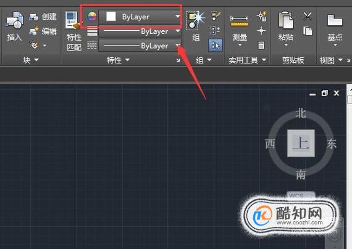Select the Create block (创建) tool
Viewport: 352px width, 249px height.
tap(43, 17)
